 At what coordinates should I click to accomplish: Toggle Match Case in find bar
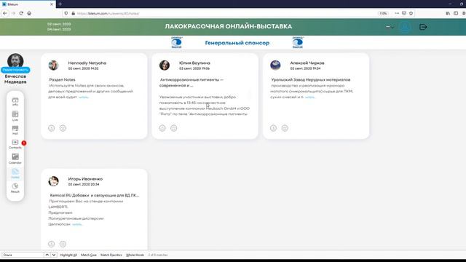pos(89,255)
